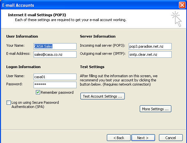Image resolution: width=187 pixels, height=143 pixels.
Task: Click the Internet E-mail Settings (POP3) heading
Action: (x=37, y=15)
